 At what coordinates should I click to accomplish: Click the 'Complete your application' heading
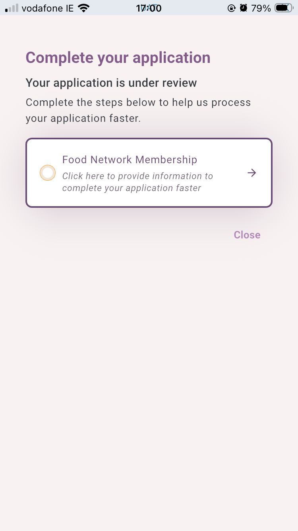click(118, 58)
